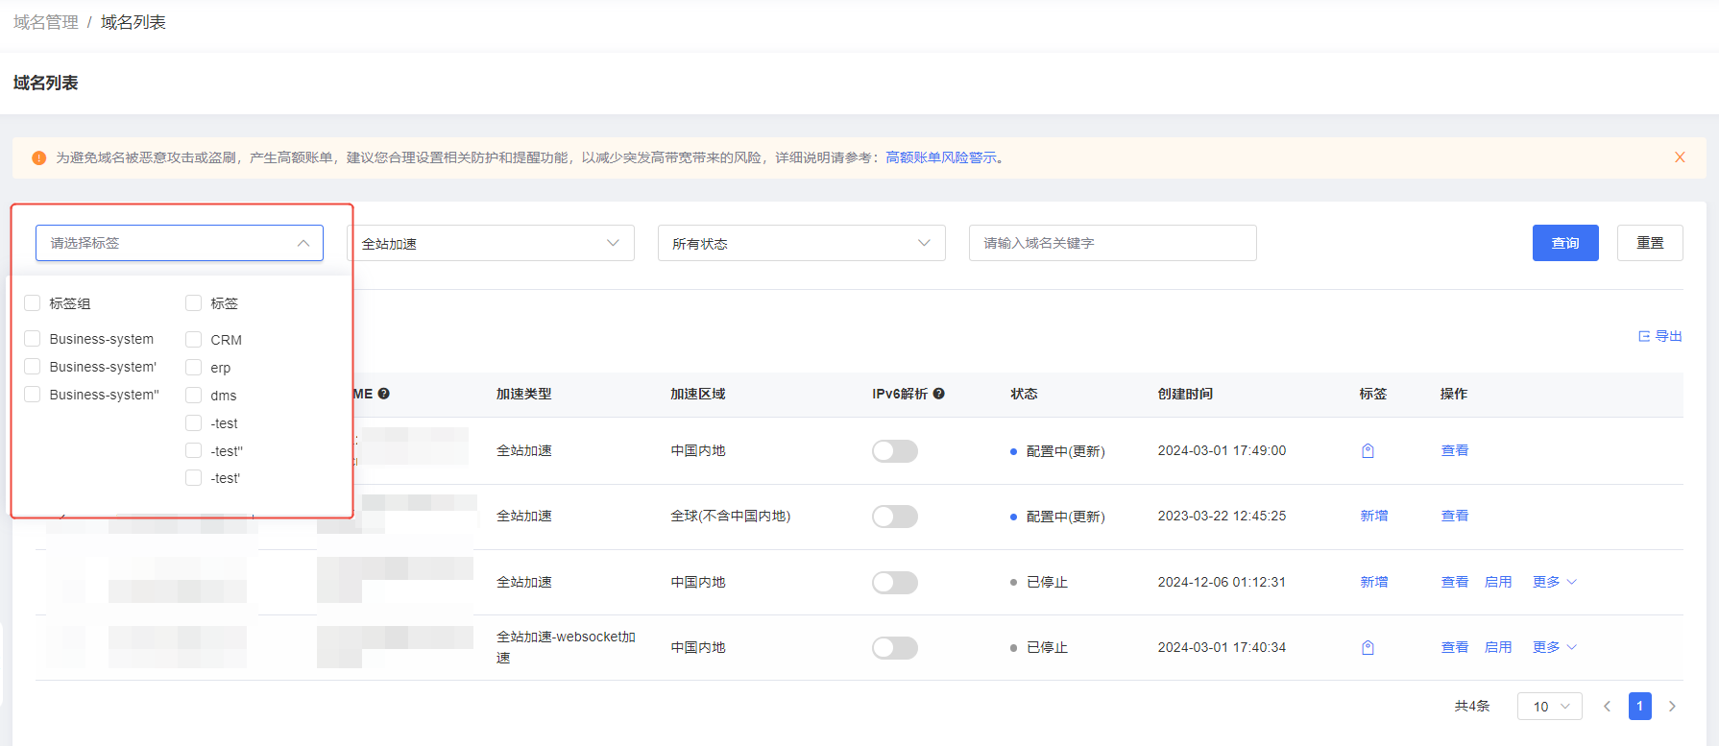This screenshot has height=746, width=1719.
Task: Click 全站加速-websocket加速 type cell
Action: 566,647
